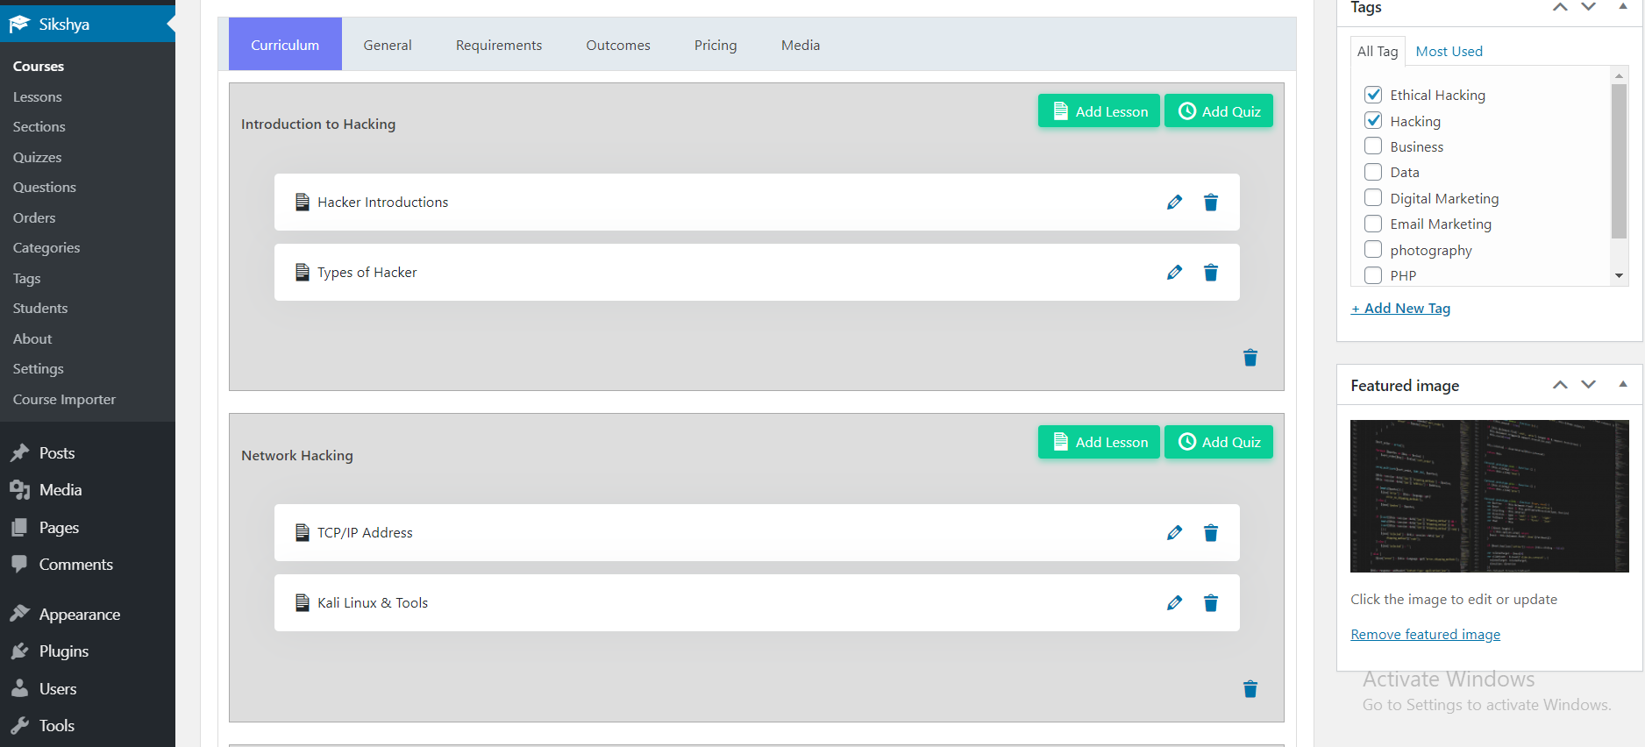The image size is (1645, 747).
Task: Click the Comments bubble icon
Action: point(19,565)
